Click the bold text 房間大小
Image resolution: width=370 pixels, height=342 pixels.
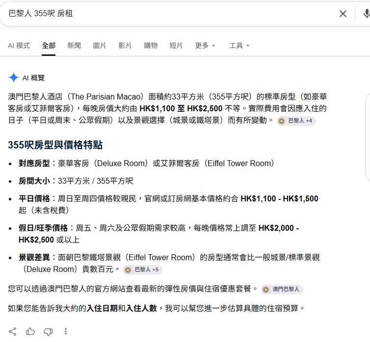click(x=34, y=181)
